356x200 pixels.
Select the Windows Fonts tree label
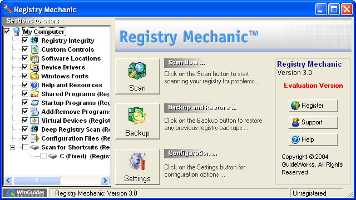pos(65,76)
